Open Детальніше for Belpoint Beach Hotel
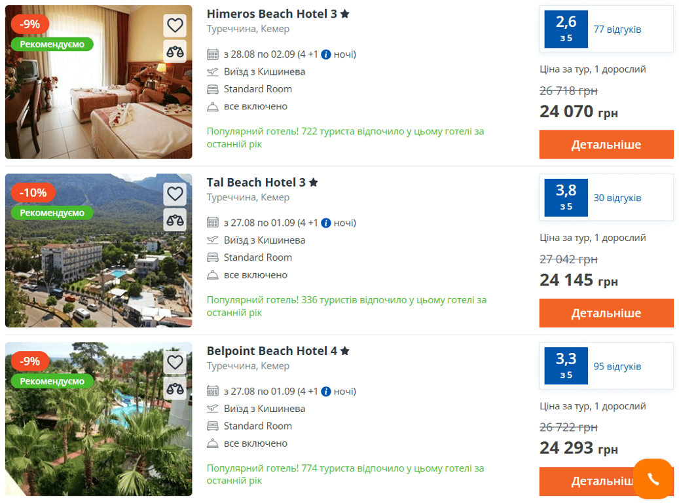Image resolution: width=679 pixels, height=503 pixels. (586, 481)
